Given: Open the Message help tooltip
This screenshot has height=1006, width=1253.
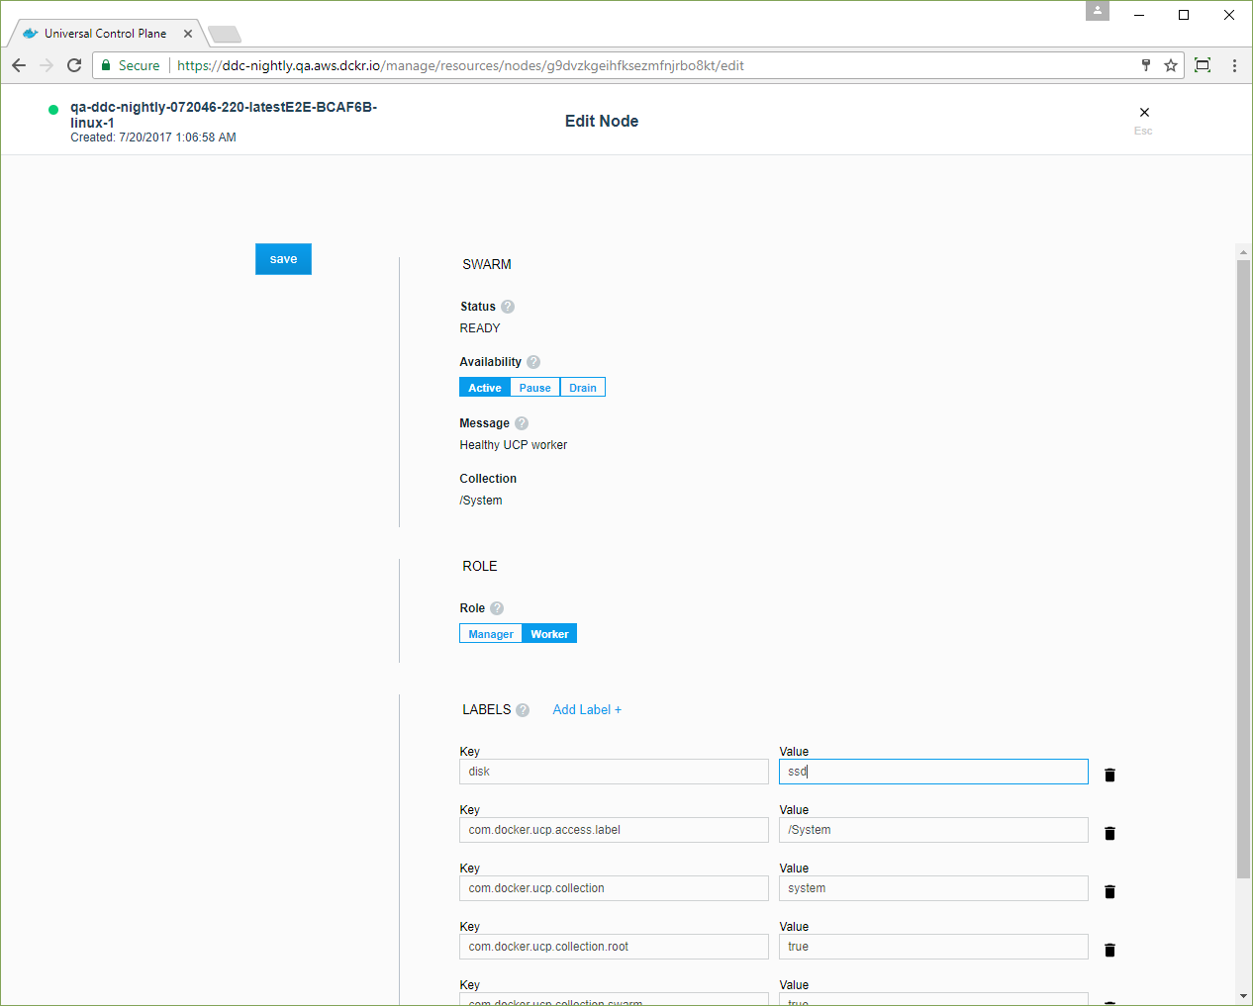Looking at the screenshot, I should [x=522, y=423].
